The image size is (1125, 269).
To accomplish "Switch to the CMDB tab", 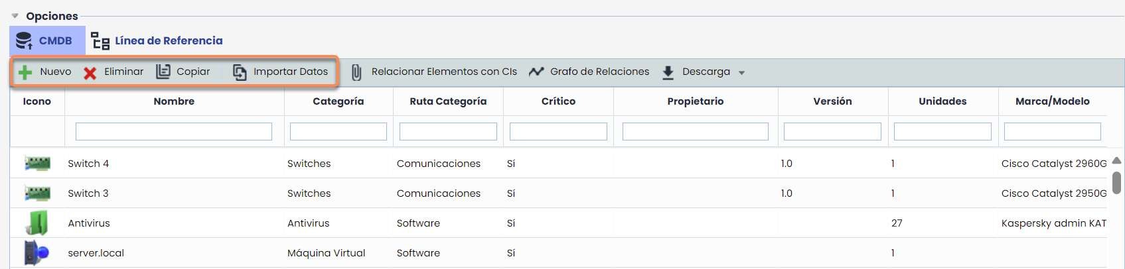I will 47,40.
